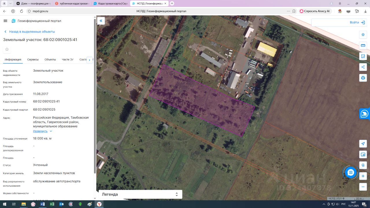370x208 pixels.
Task: Close the НСПД browser tab
Action: [165, 3]
